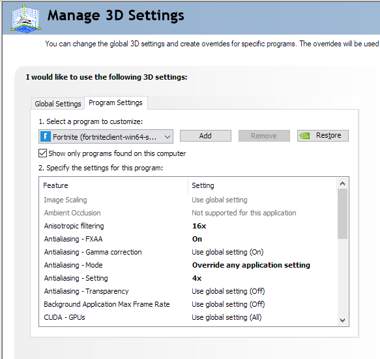Click the Override any application setting value
The image size is (380, 359).
click(x=251, y=265)
